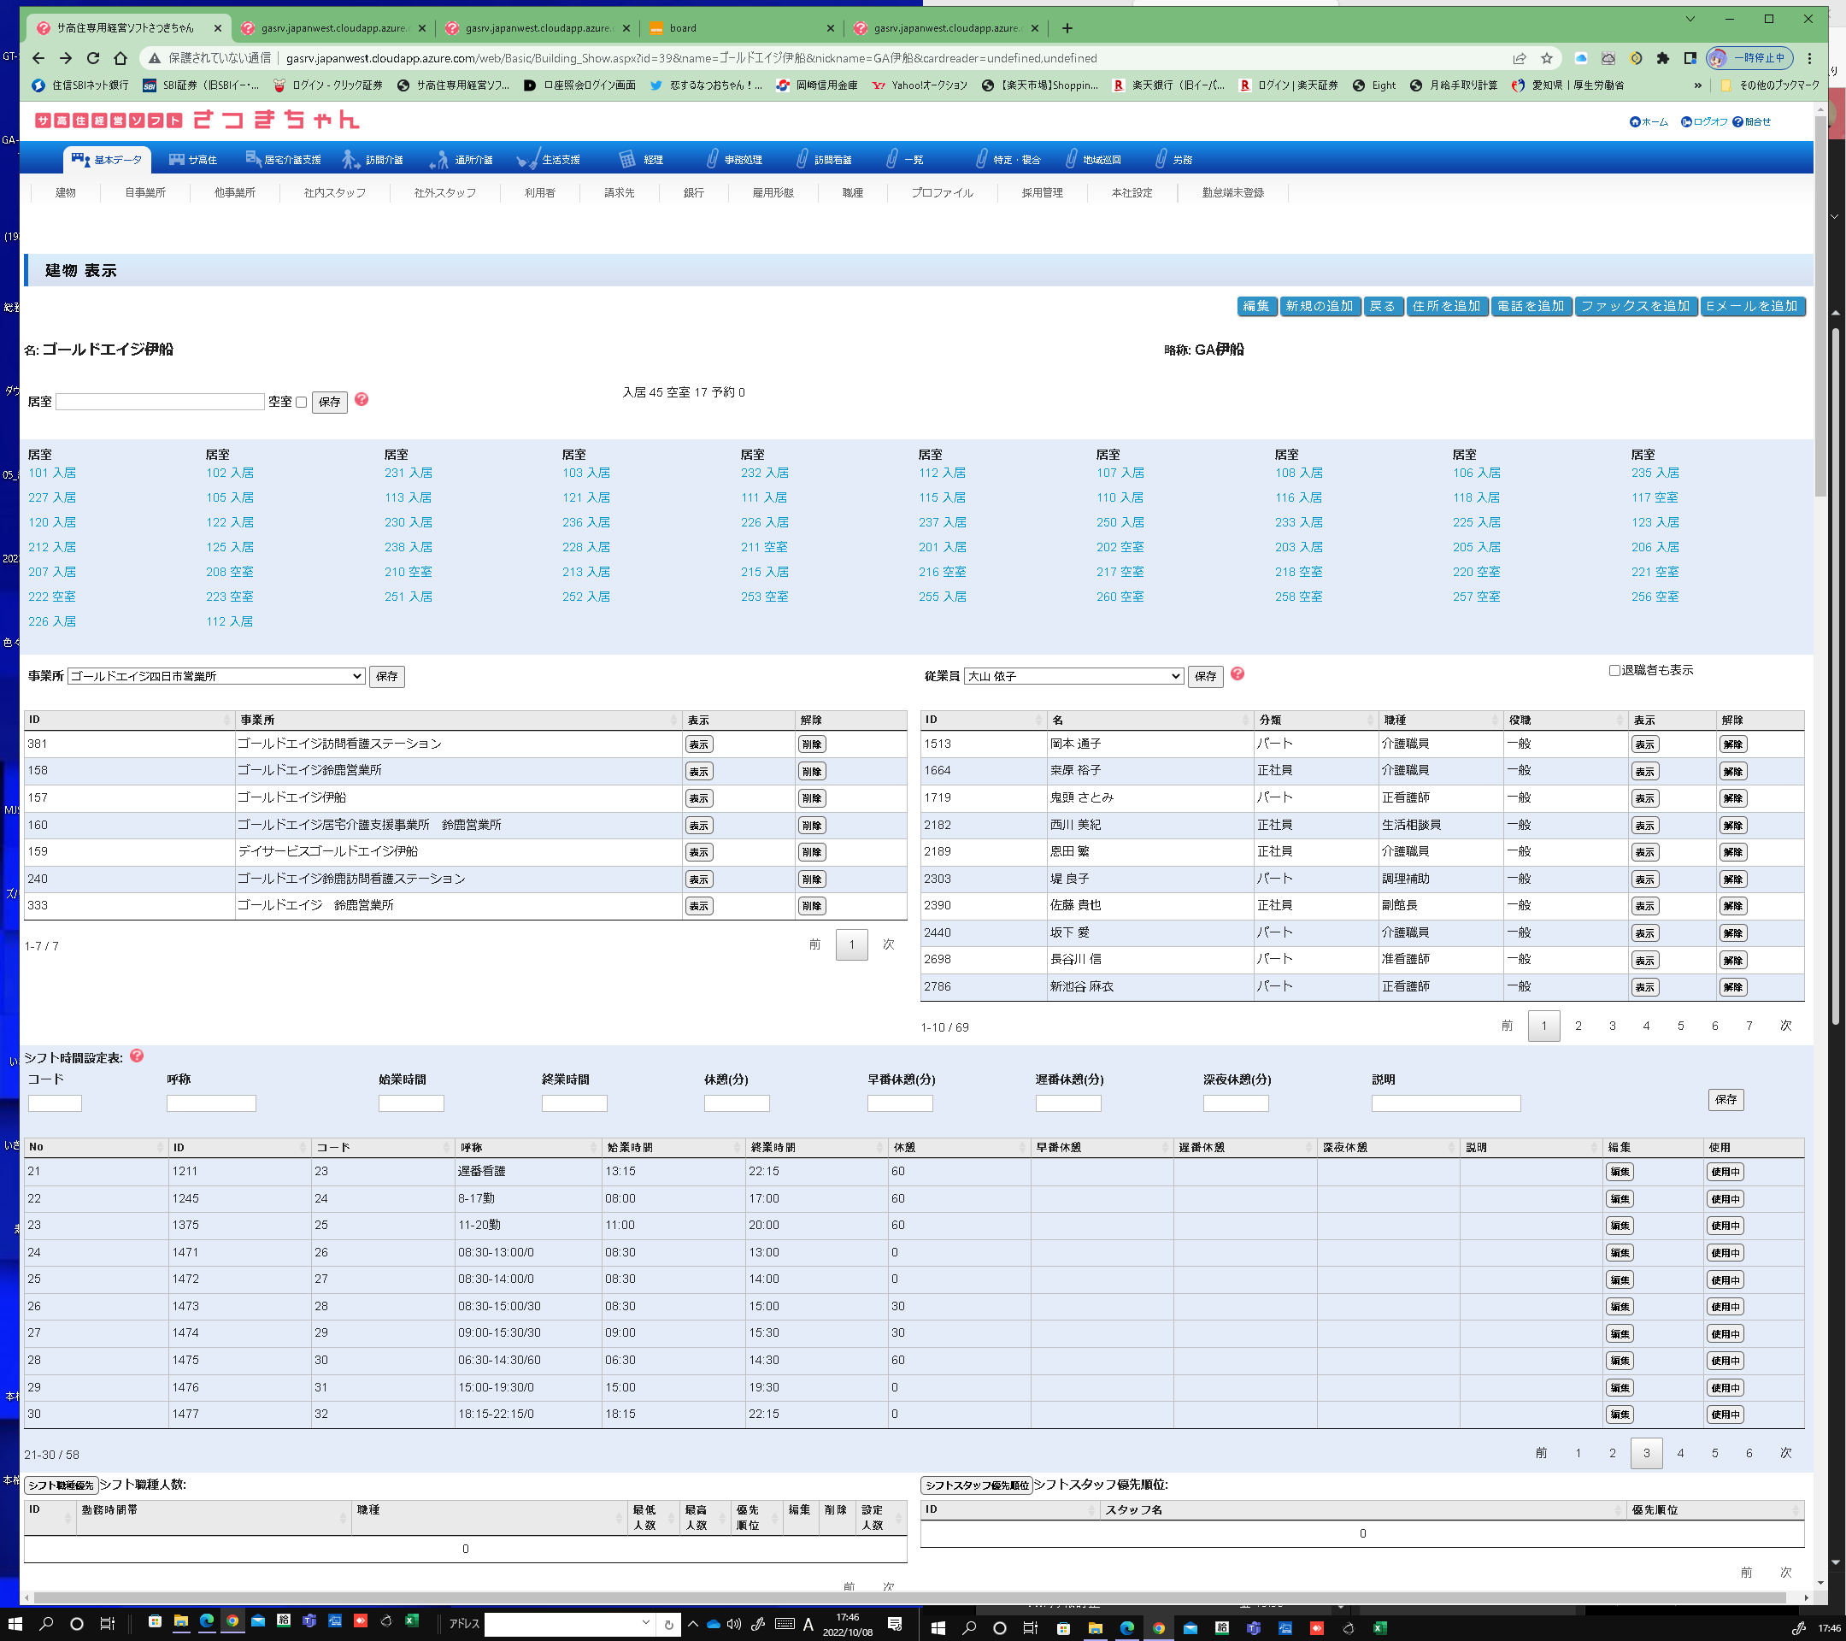Click the red help icon next to room save
1846x1641 pixels.
click(362, 399)
